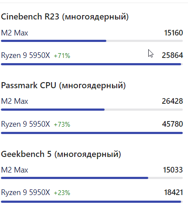The height and width of the screenshot is (211, 188).
Task: Click the M2 Max Passmark progress bar
Action: point(92,110)
